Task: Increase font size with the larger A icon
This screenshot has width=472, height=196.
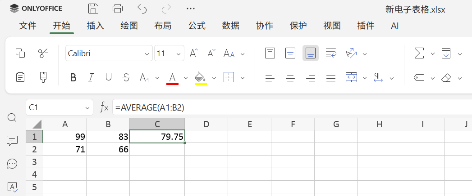Action: [194, 53]
